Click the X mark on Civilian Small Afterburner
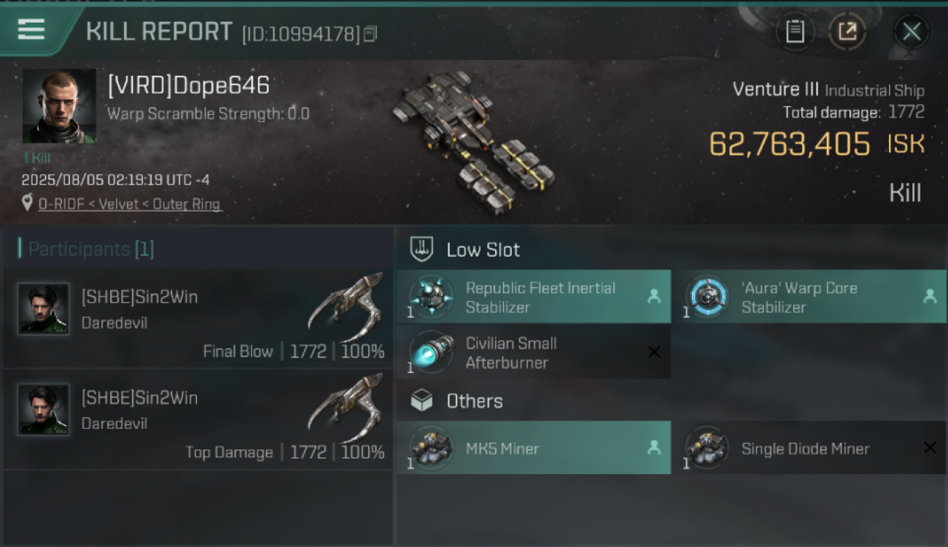Image resolution: width=948 pixels, height=547 pixels. click(654, 352)
